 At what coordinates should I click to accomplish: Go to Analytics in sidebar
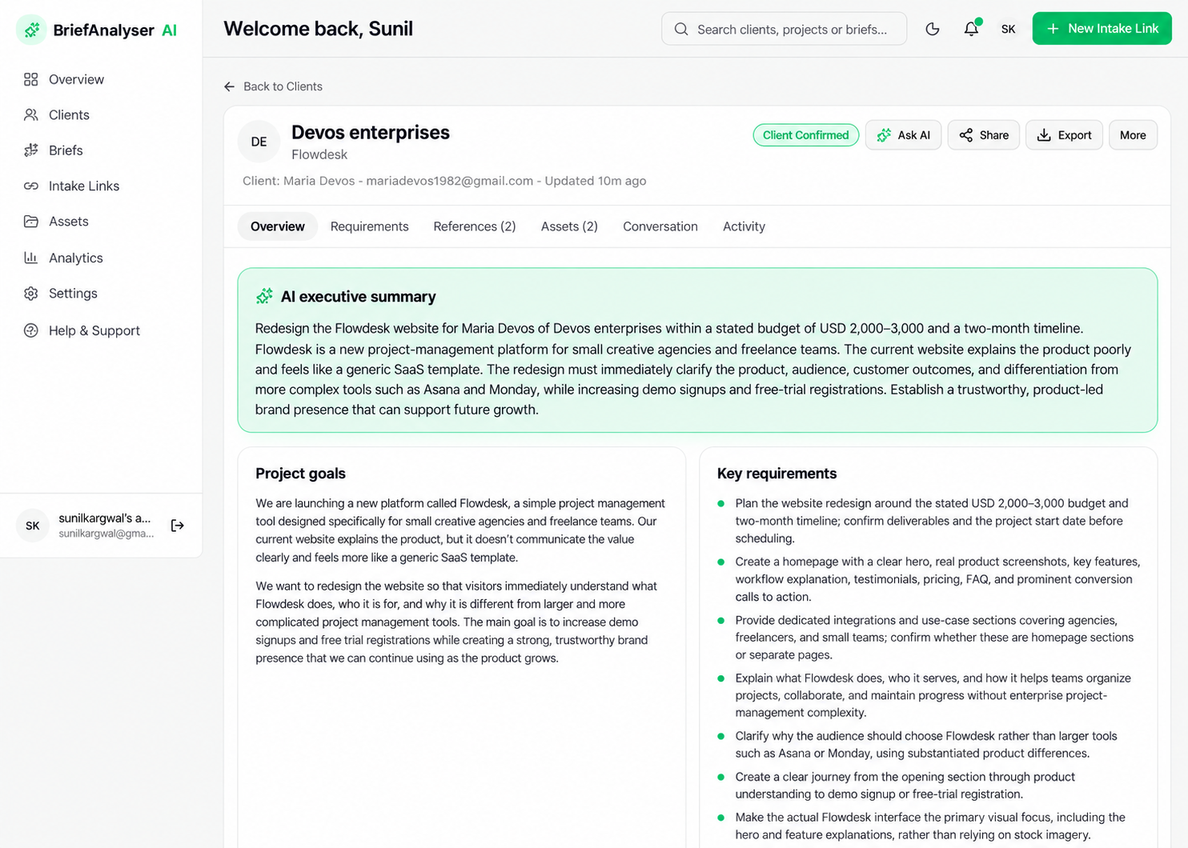pos(101,258)
